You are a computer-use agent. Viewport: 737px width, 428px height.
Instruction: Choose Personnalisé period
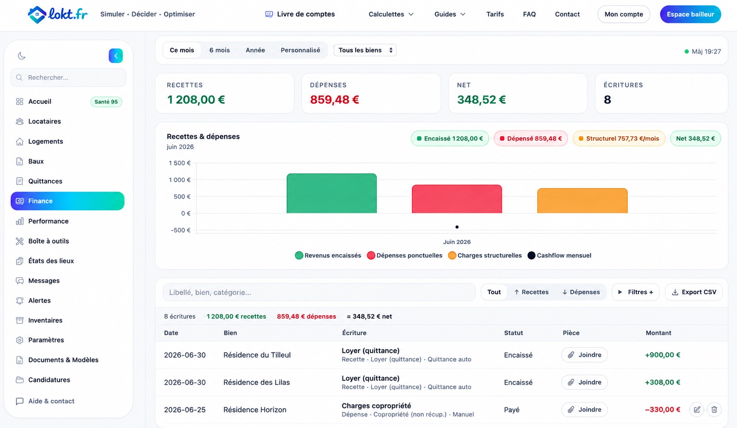(x=300, y=50)
